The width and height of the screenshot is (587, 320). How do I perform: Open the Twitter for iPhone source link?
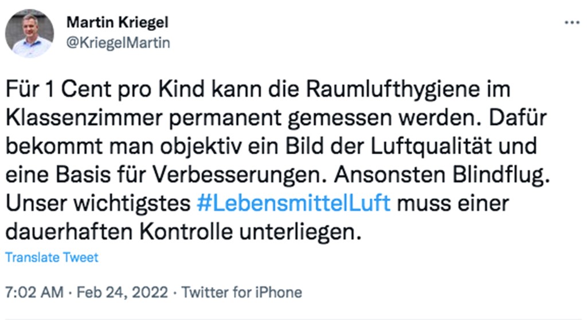click(241, 292)
